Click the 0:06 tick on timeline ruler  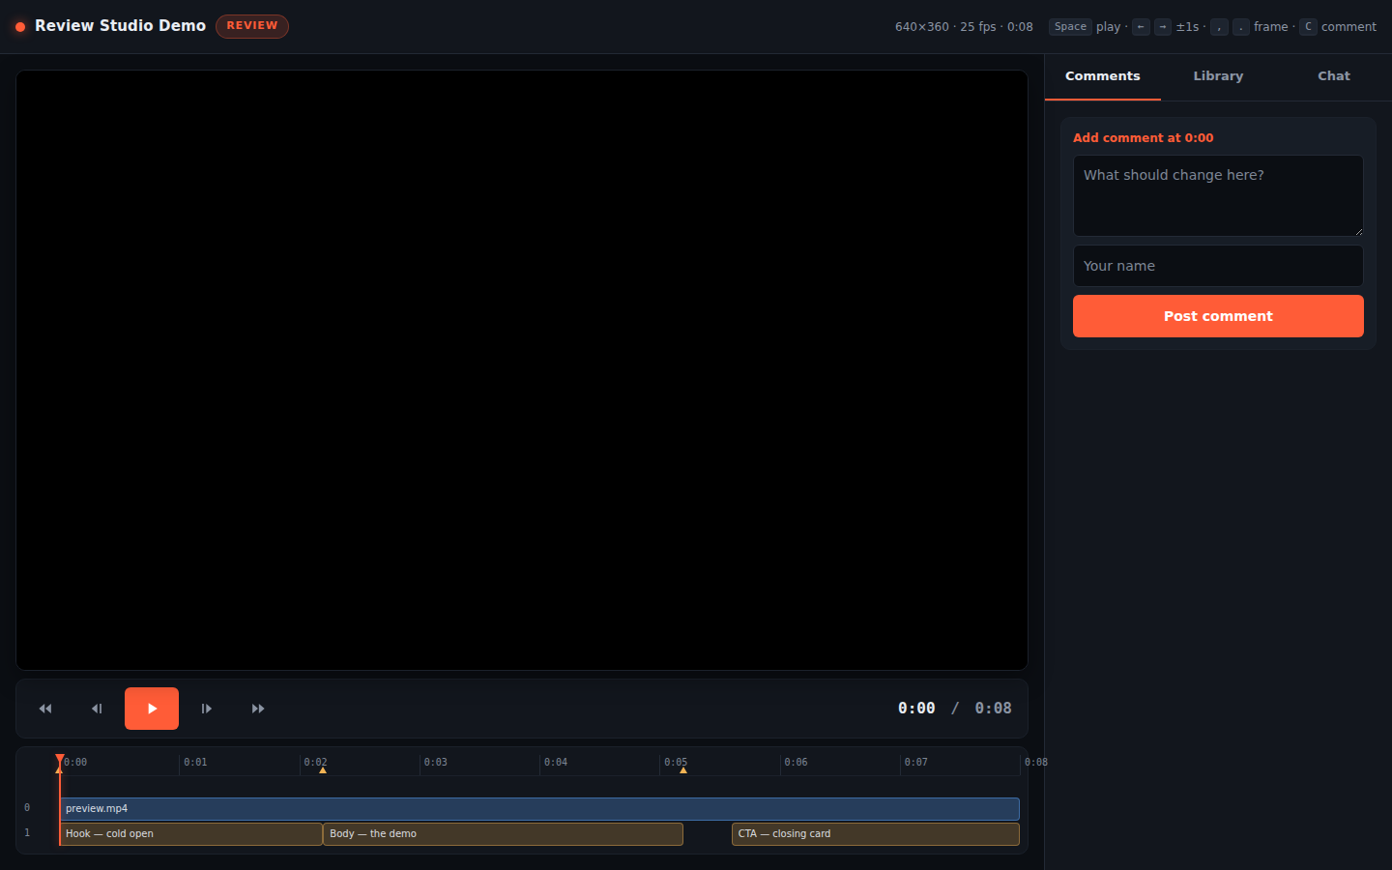click(796, 763)
